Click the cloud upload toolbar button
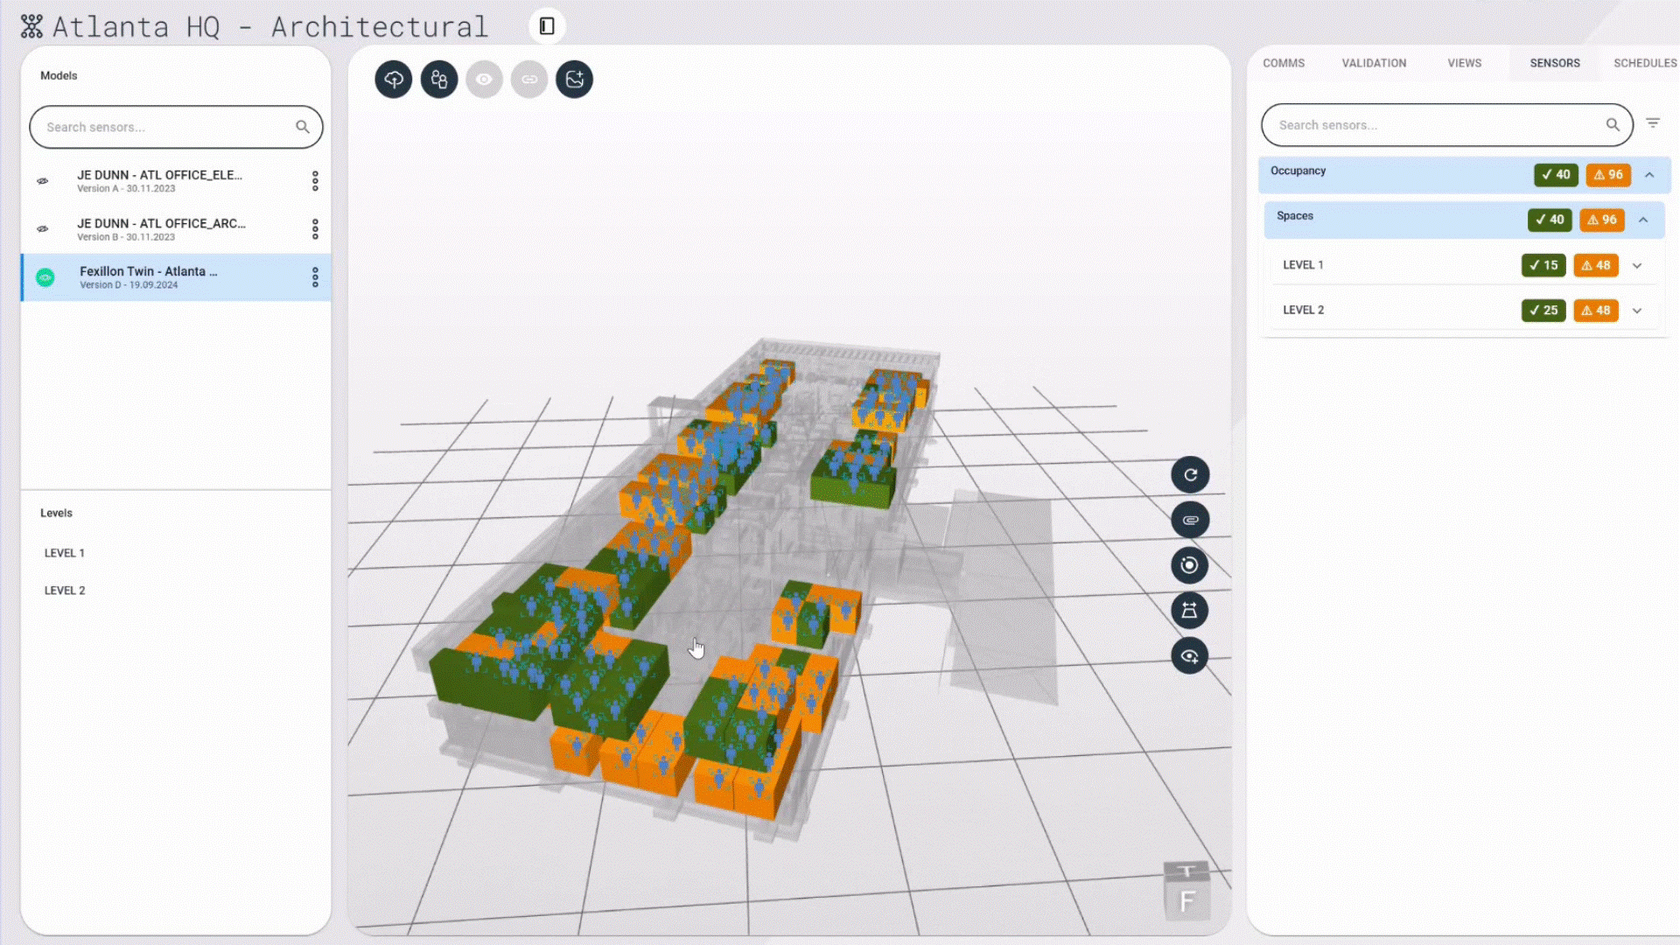1680x945 pixels. pos(394,80)
